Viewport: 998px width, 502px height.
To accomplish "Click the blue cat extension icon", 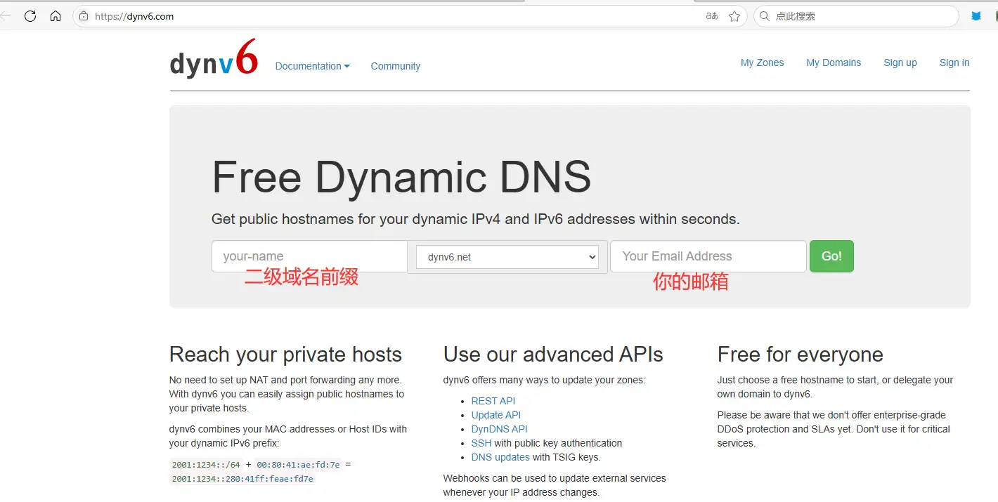I will [977, 15].
